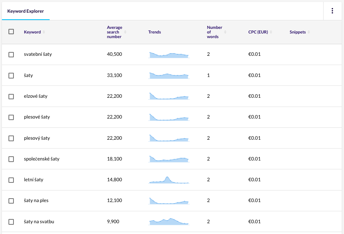Image resolution: width=344 pixels, height=234 pixels.
Task: Click the Trends column header
Action: pos(154,32)
